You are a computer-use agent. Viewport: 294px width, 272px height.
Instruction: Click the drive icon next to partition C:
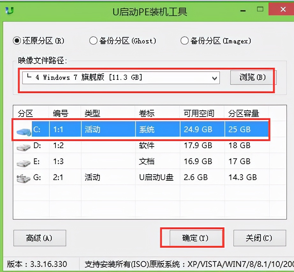(x=23, y=129)
